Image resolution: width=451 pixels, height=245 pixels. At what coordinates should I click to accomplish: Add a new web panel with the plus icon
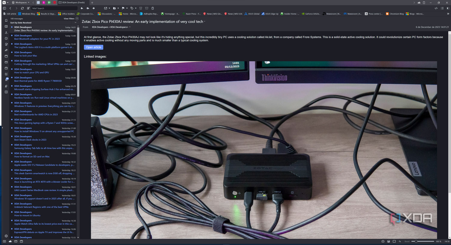tap(6, 92)
